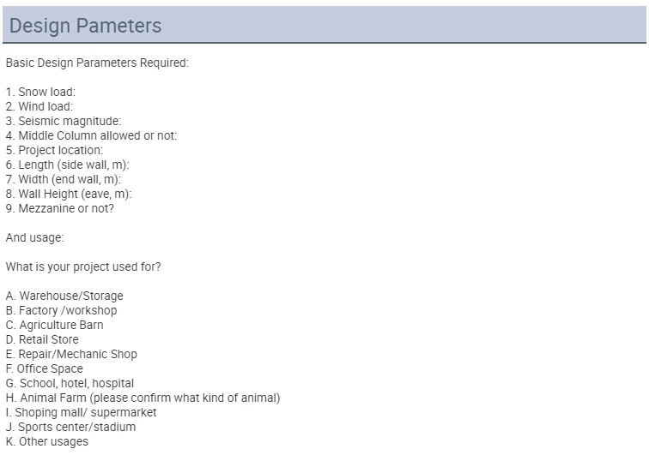Viewport: 649px width, 455px height.
Task: Click the Wind load item
Action: click(39, 106)
